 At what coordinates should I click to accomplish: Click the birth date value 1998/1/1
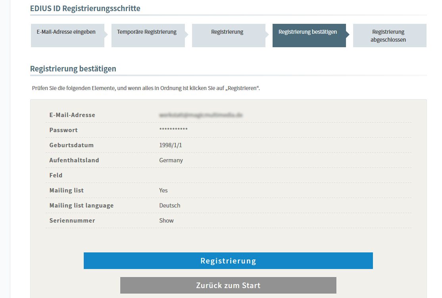click(171, 145)
